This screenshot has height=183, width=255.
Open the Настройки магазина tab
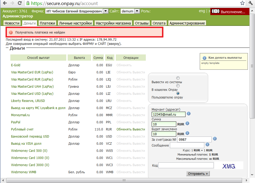[x=113, y=23]
